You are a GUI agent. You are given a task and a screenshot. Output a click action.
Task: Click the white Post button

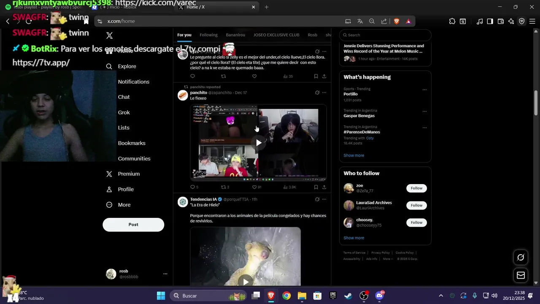point(133,225)
